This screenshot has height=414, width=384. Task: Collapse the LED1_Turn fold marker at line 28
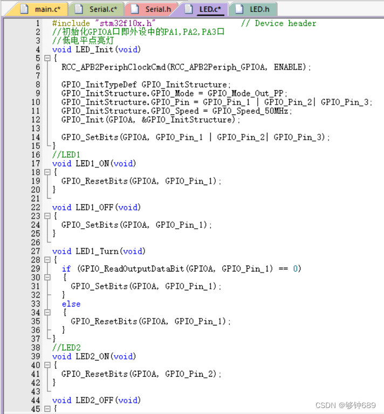(47, 260)
